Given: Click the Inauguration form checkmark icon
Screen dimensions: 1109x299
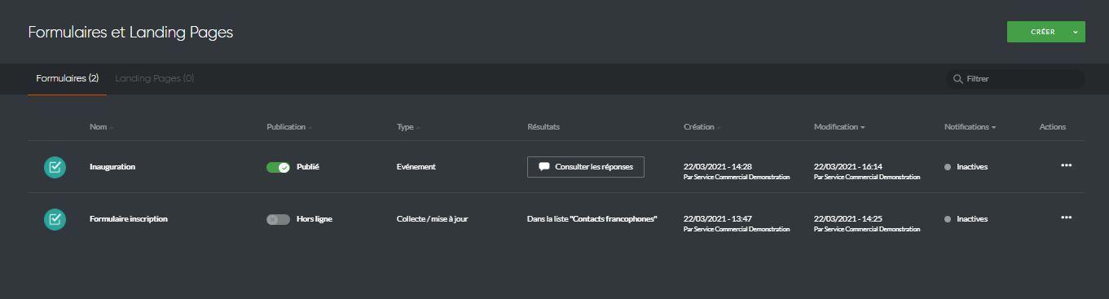Looking at the screenshot, I should click(x=55, y=167).
